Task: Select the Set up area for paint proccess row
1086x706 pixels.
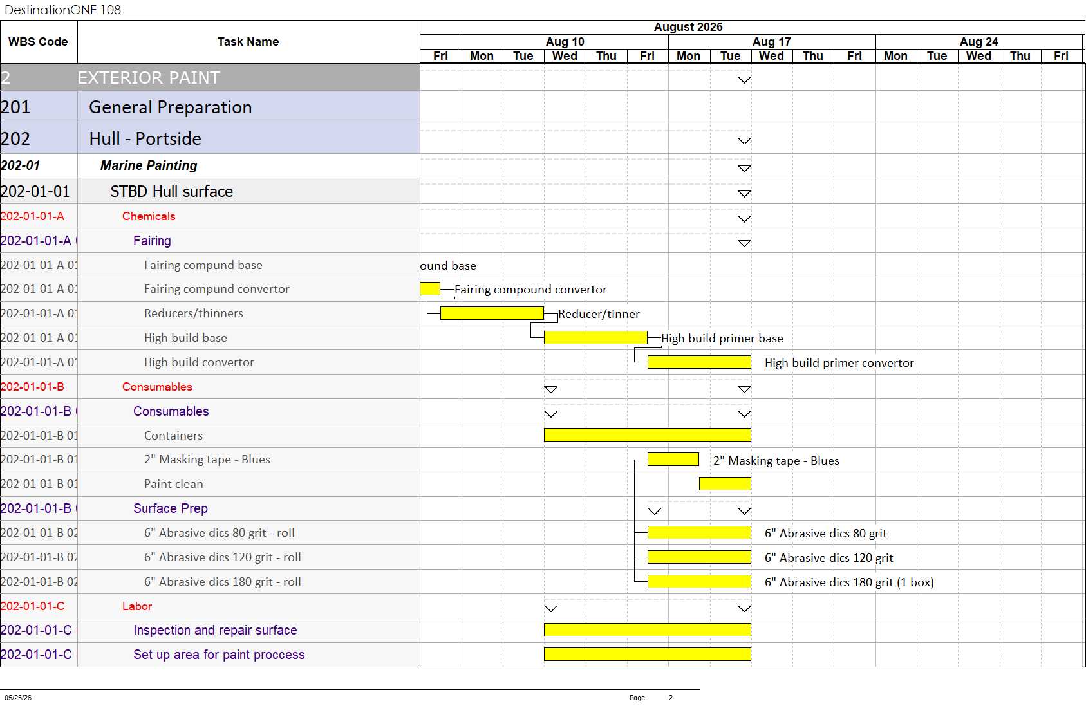Action: [210, 655]
